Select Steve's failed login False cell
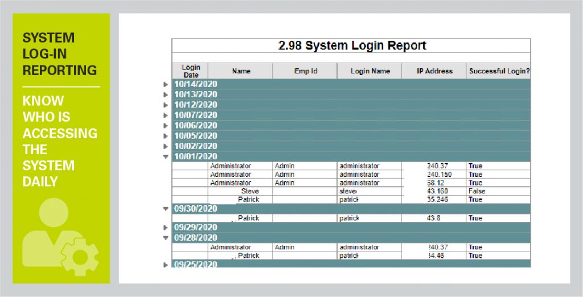Image resolution: width=583 pixels, height=297 pixels. pos(477,192)
